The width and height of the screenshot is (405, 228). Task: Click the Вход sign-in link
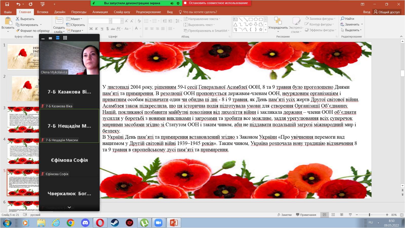367,12
